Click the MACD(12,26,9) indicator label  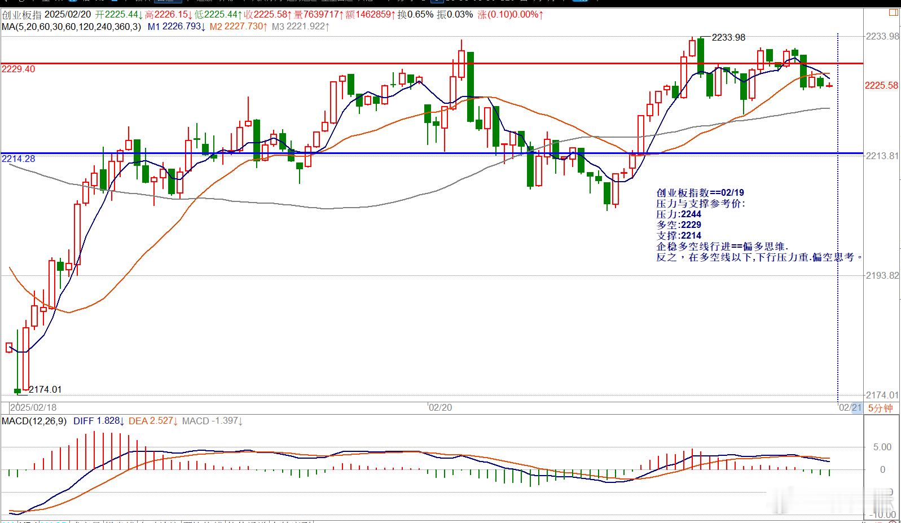click(34, 421)
